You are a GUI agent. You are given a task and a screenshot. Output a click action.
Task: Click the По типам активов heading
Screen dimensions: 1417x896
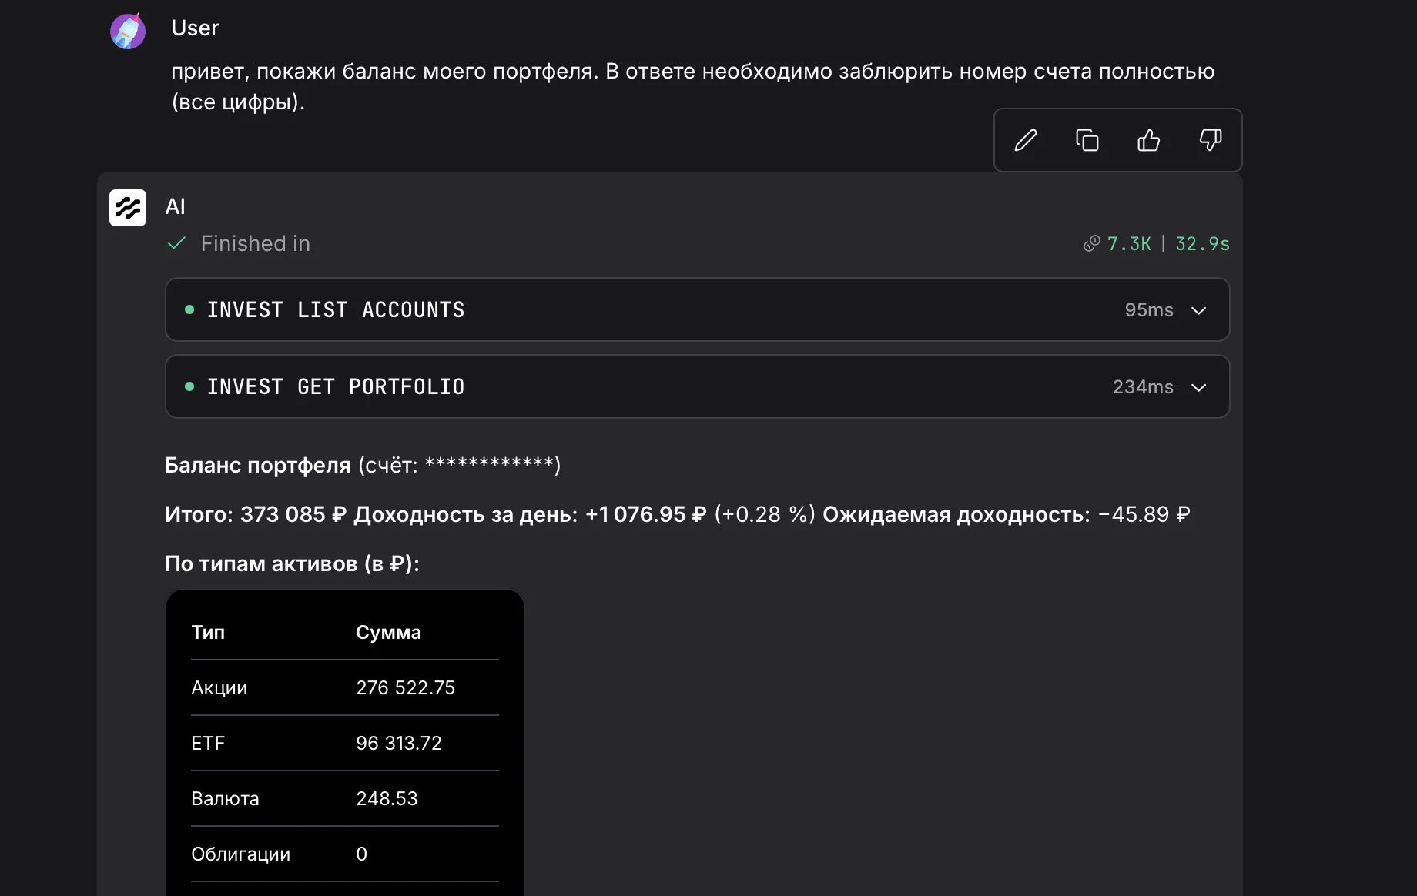point(292,563)
